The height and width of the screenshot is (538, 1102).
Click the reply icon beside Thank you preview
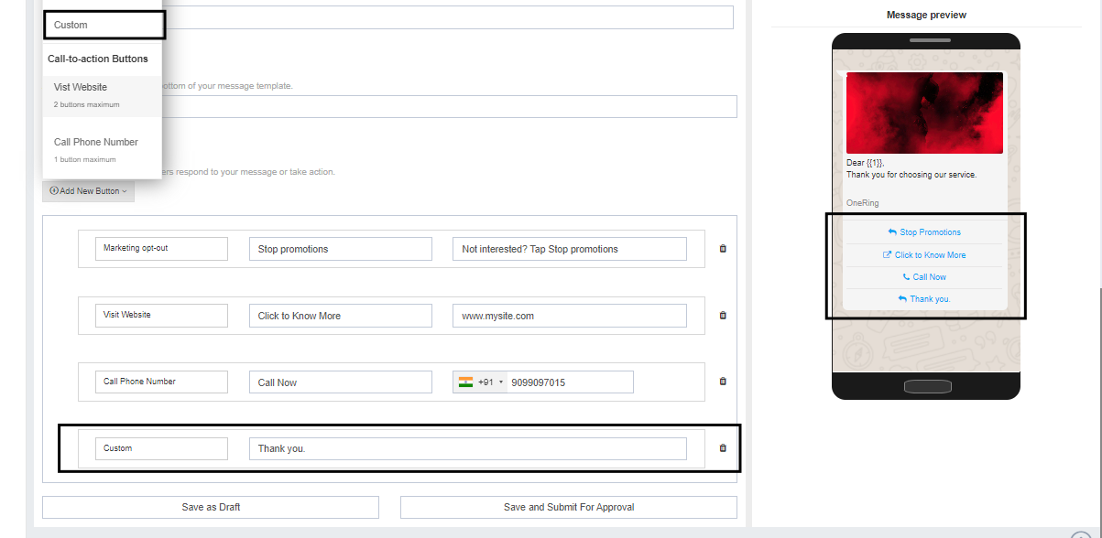coord(902,299)
